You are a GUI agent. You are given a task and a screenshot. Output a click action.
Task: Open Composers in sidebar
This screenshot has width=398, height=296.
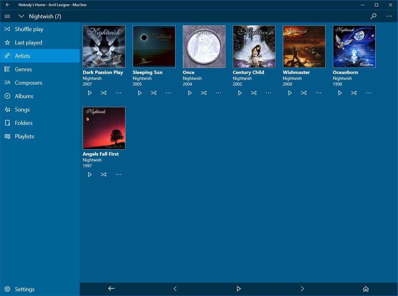[x=40, y=83]
